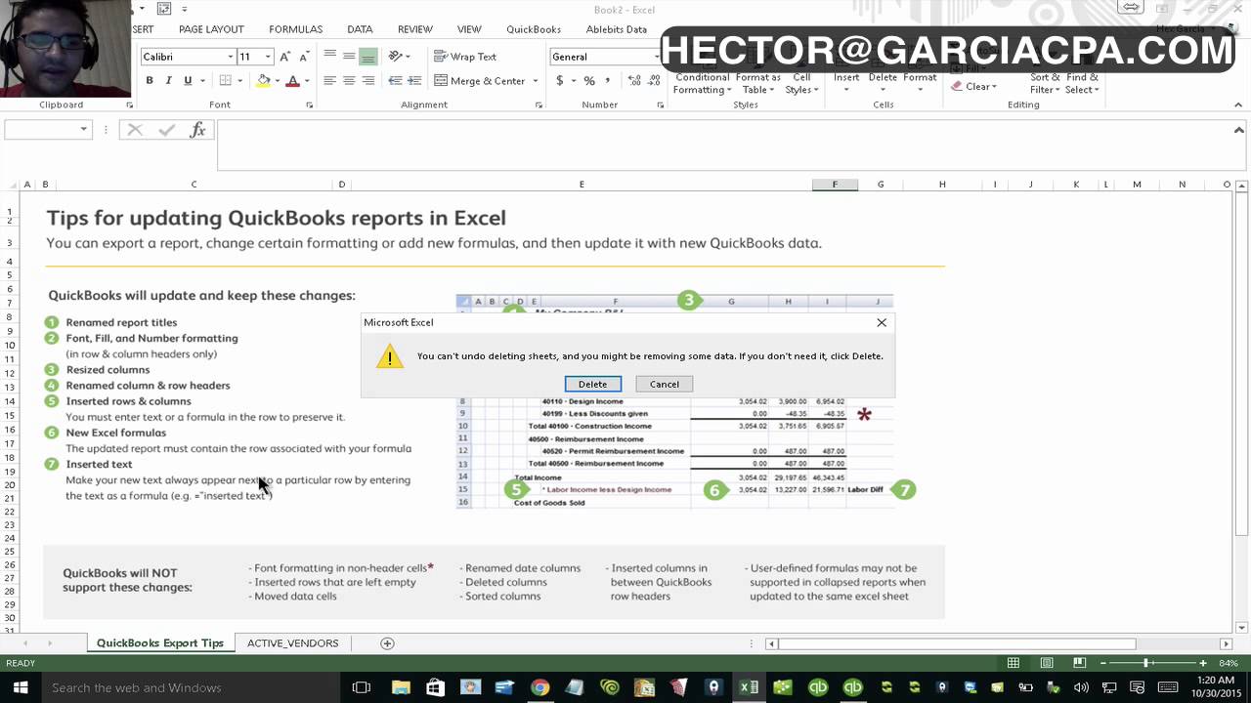Apply Percent Style format
Viewport: 1251px width, 703px height.
tap(589, 81)
